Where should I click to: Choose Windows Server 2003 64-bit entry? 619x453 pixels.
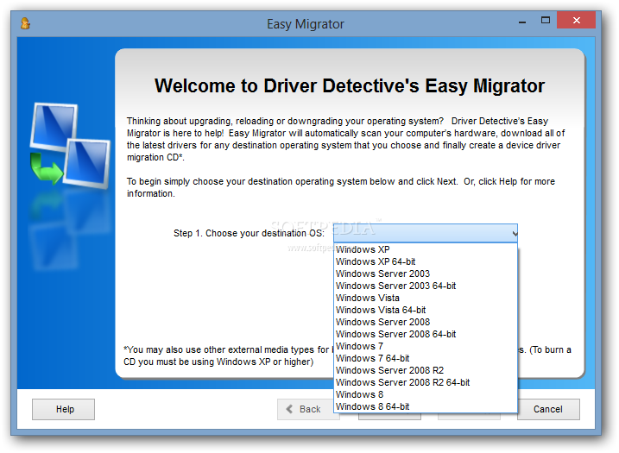pos(425,286)
